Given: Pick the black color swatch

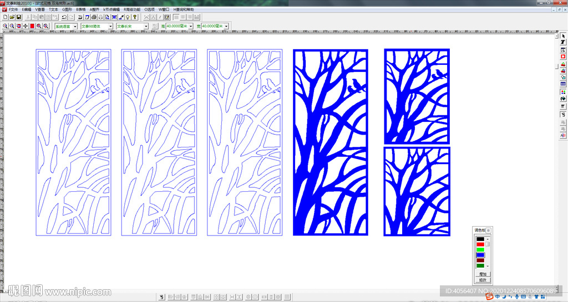Looking at the screenshot, I should point(480,239).
